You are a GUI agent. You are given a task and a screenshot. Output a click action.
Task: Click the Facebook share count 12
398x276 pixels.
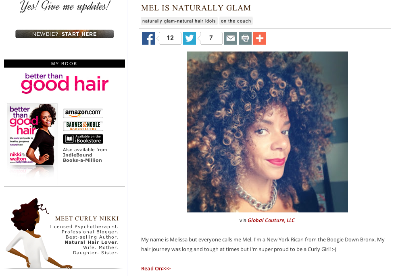(x=170, y=38)
